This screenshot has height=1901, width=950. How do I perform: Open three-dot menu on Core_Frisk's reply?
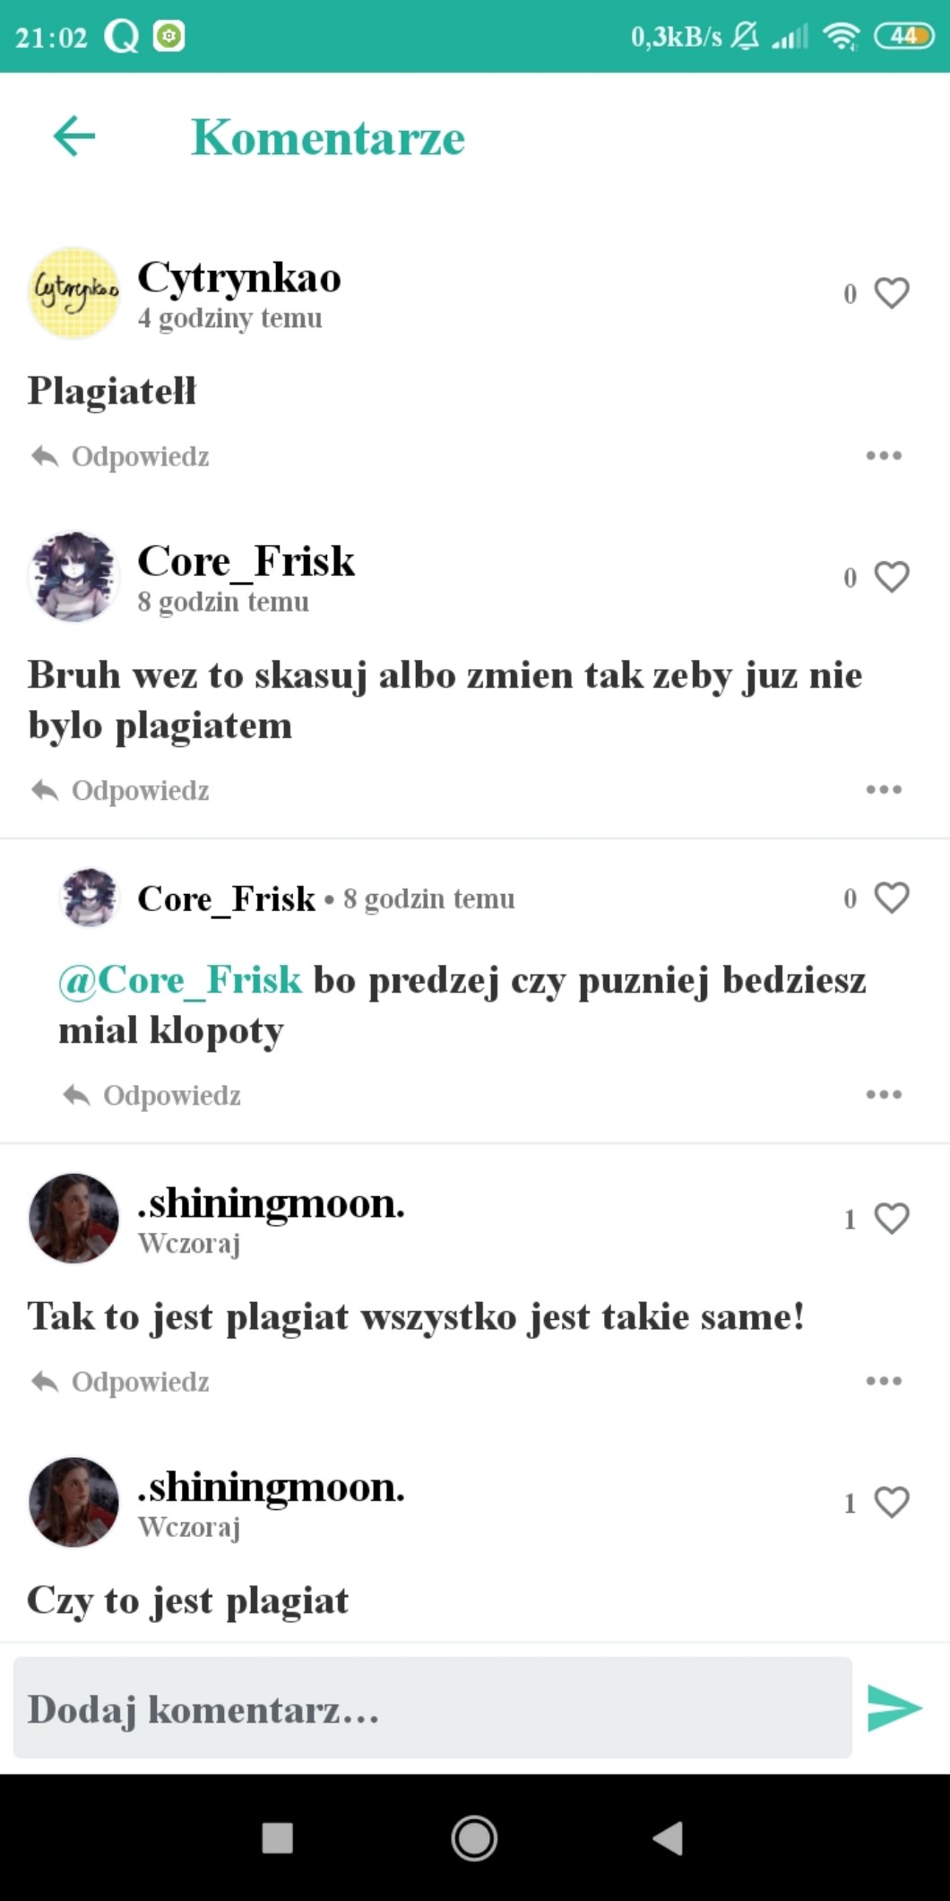(x=884, y=1094)
